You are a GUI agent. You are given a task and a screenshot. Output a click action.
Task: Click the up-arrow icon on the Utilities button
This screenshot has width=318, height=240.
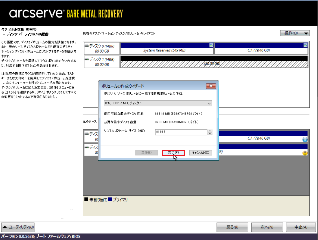(5, 227)
